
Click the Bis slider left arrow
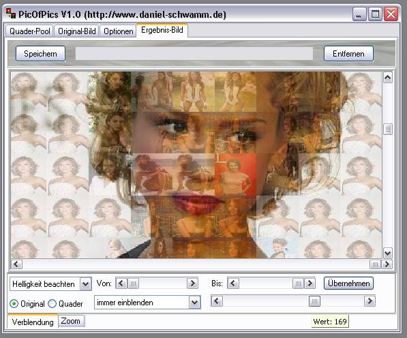click(x=233, y=283)
